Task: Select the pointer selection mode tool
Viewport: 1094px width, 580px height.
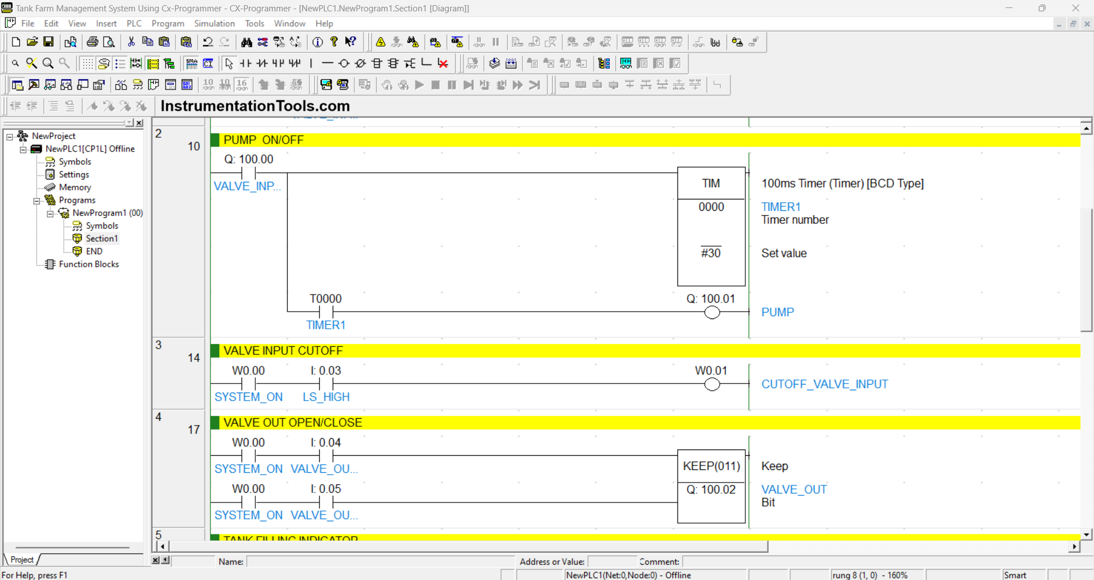Action: [229, 63]
